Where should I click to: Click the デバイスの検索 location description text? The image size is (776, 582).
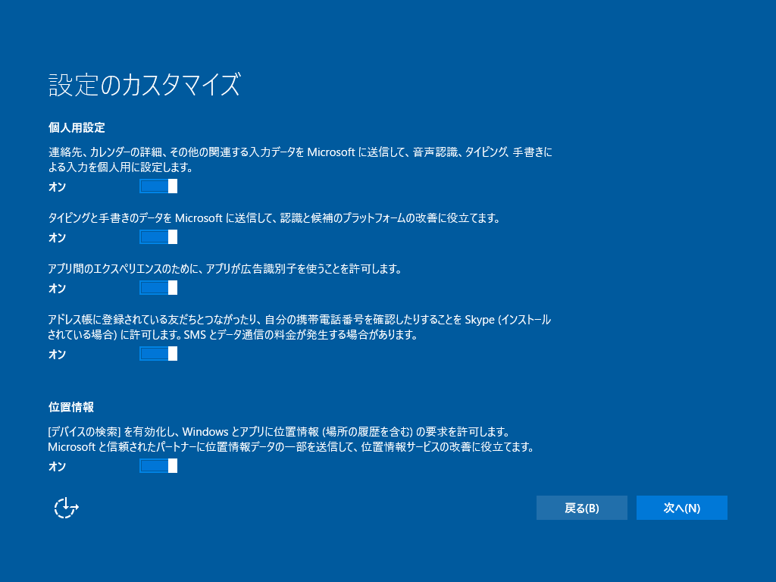pos(292,440)
